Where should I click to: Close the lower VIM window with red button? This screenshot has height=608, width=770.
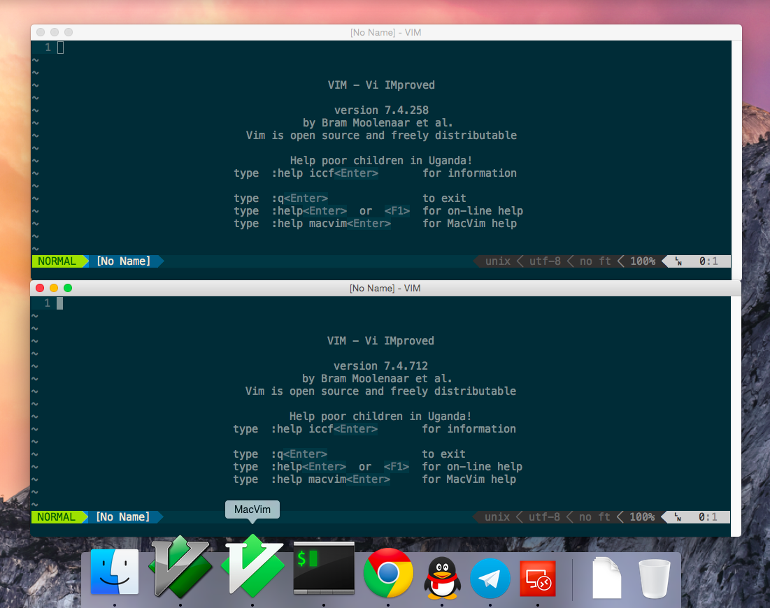pos(40,288)
